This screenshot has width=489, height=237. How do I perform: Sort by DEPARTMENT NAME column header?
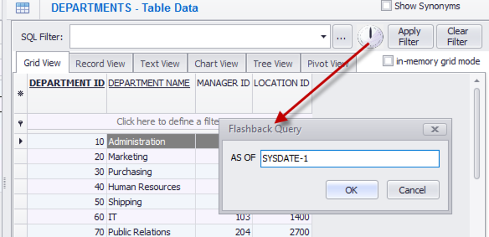tap(149, 83)
